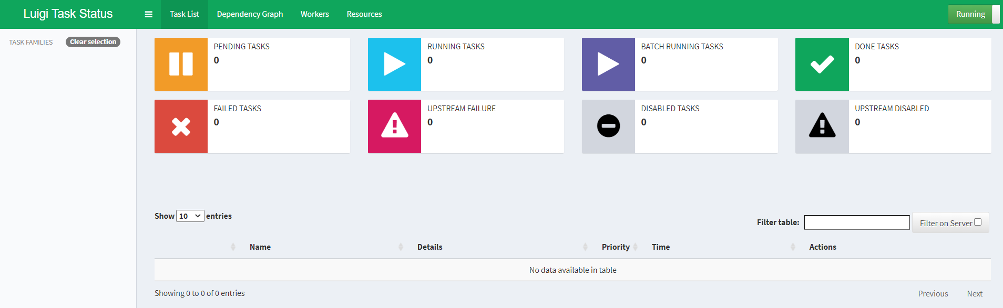Image resolution: width=1003 pixels, height=308 pixels.
Task: Click the Clear selection button
Action: click(93, 42)
